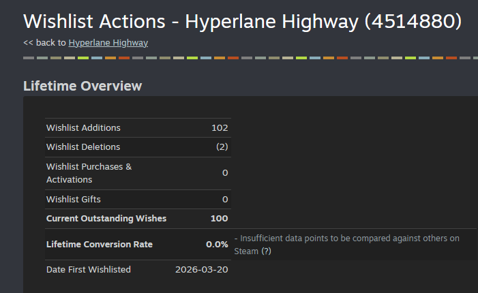The height and width of the screenshot is (293, 478).
Task: Click the Current Outstanding Wishes value 100
Action: 219,219
